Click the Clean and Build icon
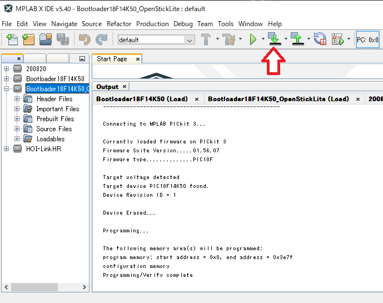Image resolution: width=383 pixels, height=303 pixels. [x=229, y=39]
